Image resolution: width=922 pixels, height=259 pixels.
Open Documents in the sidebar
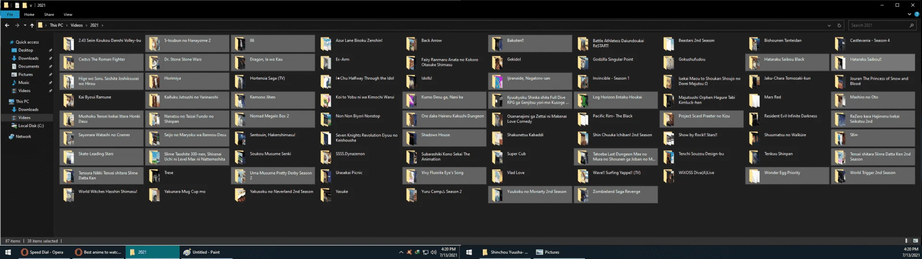click(x=29, y=67)
